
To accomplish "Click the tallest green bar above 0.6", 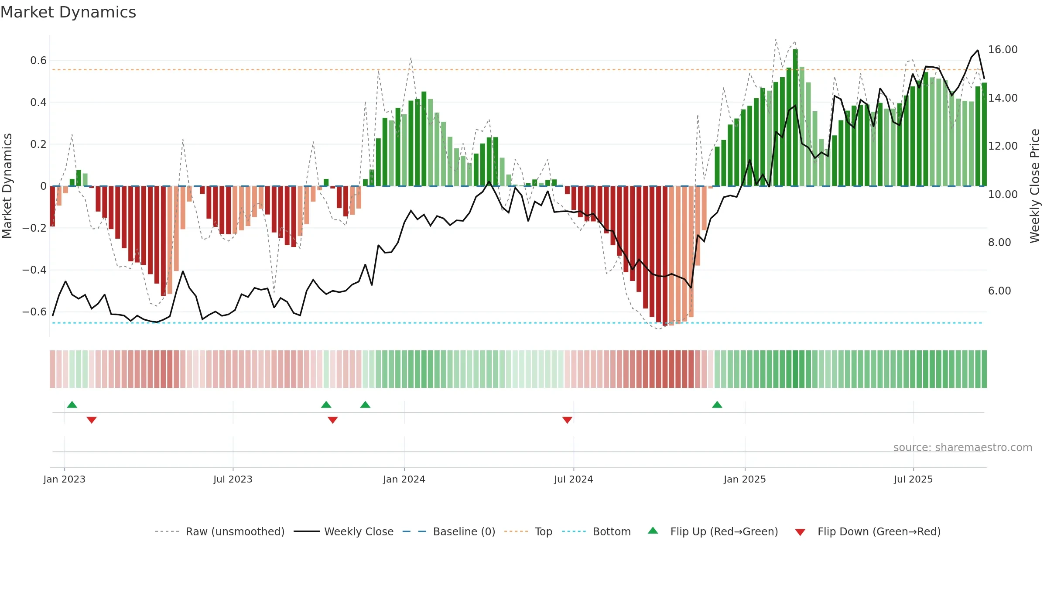I will tap(796, 117).
